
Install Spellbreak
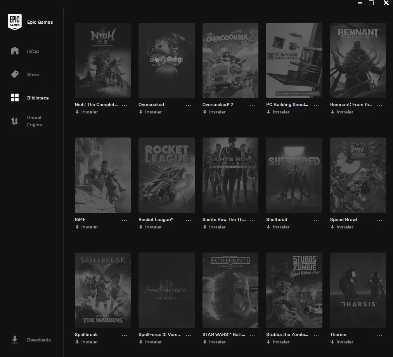87,342
